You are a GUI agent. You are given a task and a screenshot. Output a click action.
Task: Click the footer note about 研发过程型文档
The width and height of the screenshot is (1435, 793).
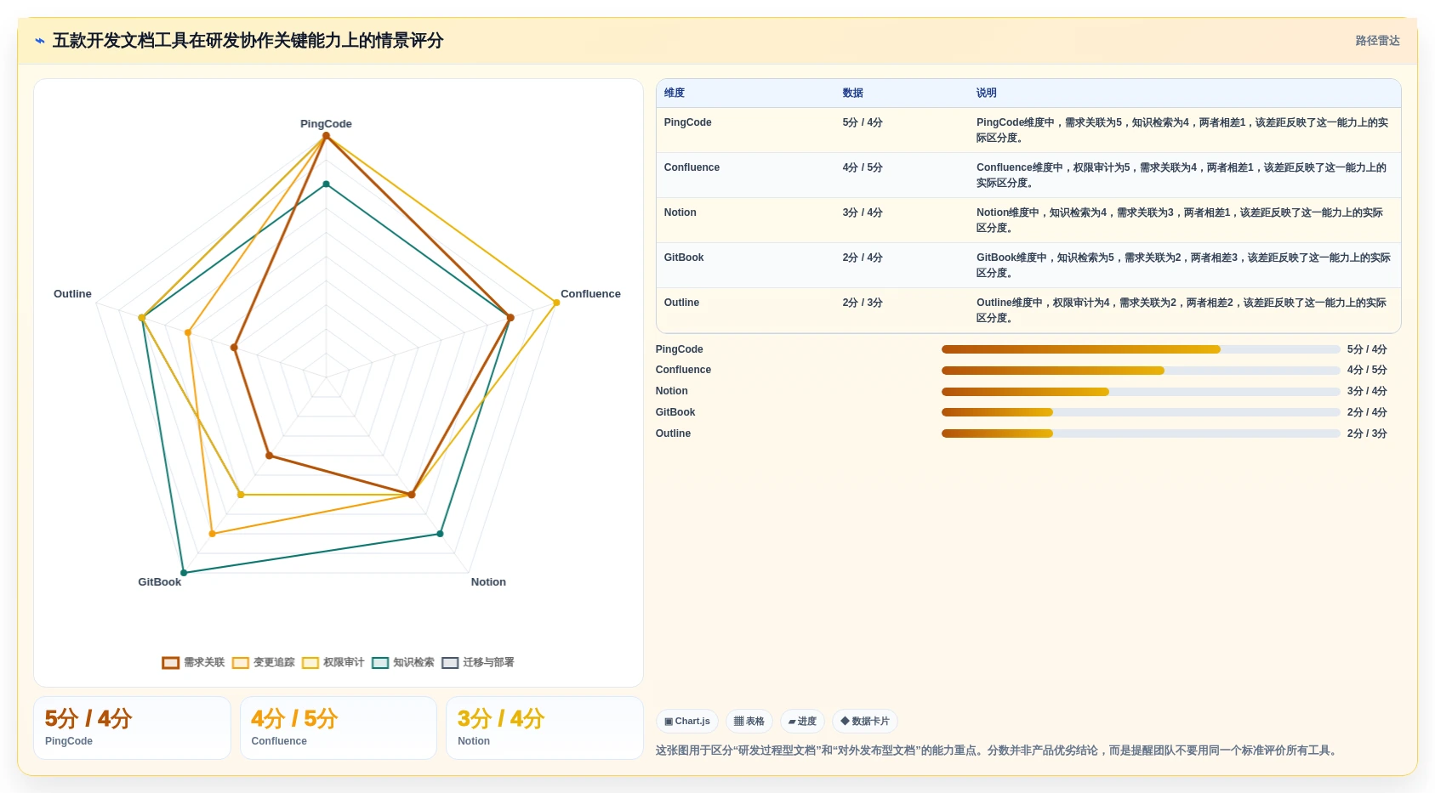(x=997, y=751)
